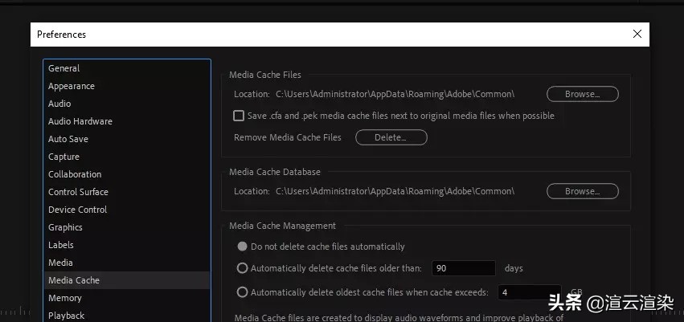The width and height of the screenshot is (684, 322).
Task: Browse for Media Cache Database location
Action: click(582, 191)
